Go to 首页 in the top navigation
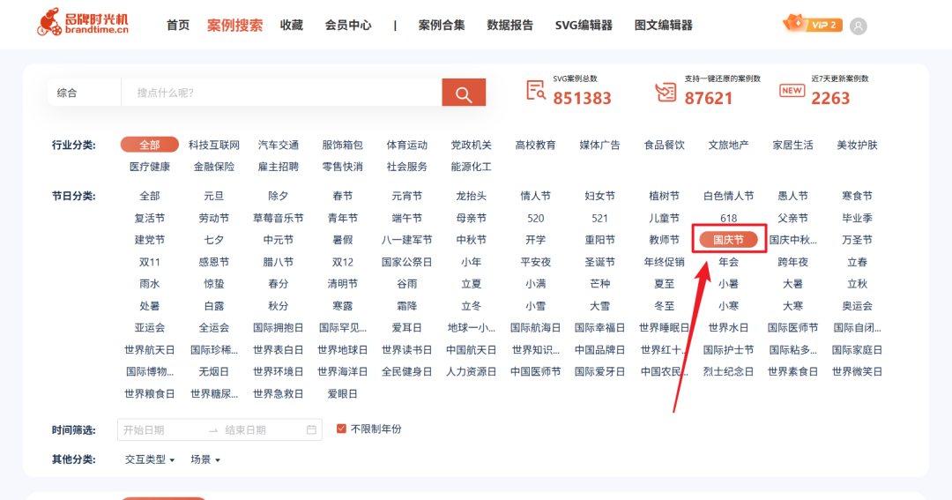The image size is (952, 500). 178,25
